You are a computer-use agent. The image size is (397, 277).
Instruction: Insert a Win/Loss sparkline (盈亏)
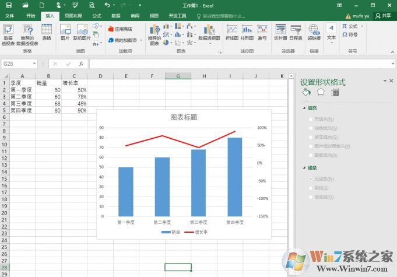coord(262,32)
